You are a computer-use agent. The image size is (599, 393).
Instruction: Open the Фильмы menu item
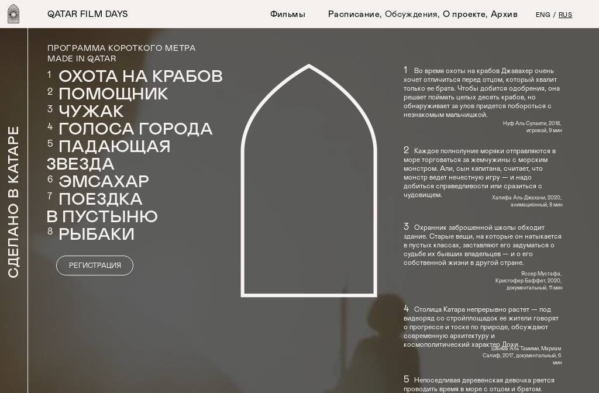point(287,14)
